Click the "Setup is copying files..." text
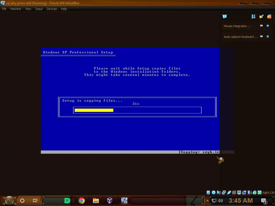 (92, 101)
